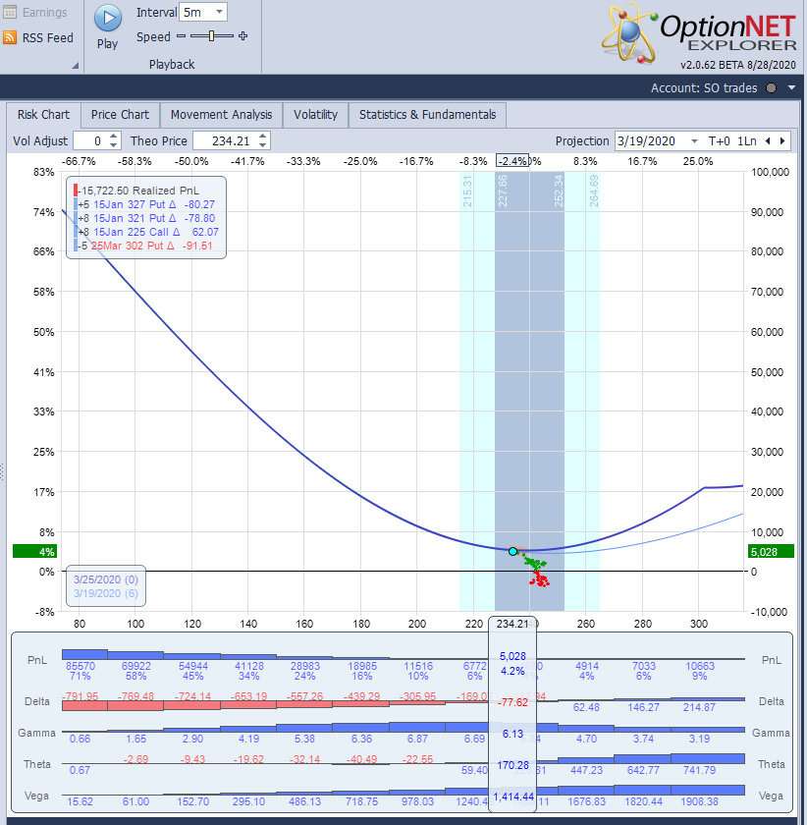
Task: Click the green 5,028 marker on the right axis
Action: (771, 551)
